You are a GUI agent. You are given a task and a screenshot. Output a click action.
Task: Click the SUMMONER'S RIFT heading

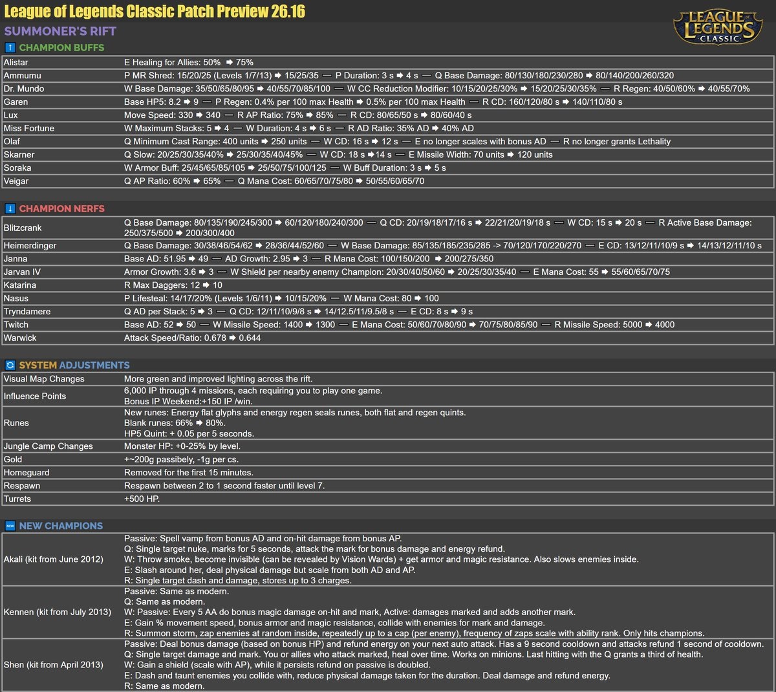coord(60,31)
